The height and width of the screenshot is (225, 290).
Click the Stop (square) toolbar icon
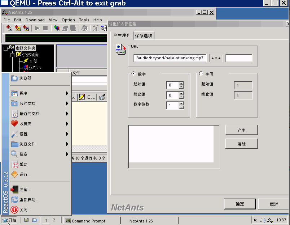[45, 28]
